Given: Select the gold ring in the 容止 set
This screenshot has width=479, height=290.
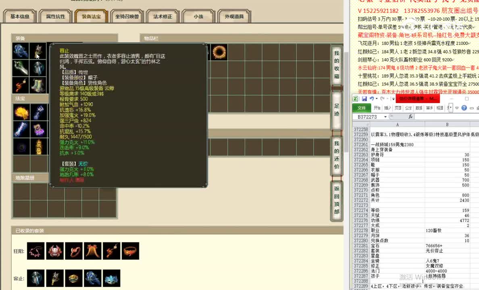Looking at the screenshot, I should pyautogui.click(x=73, y=278).
